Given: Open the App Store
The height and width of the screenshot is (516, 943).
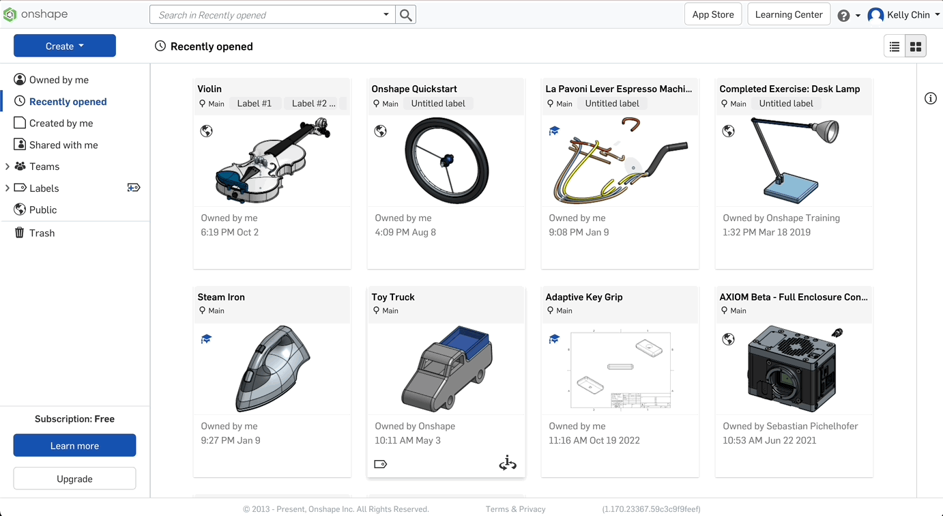Looking at the screenshot, I should 713,14.
